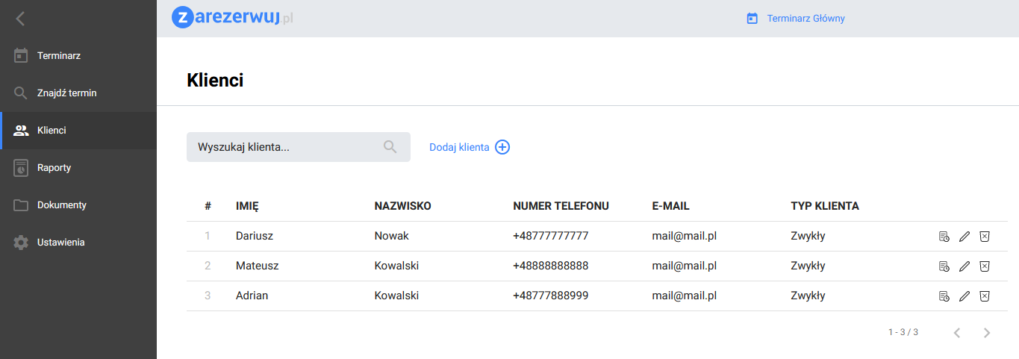Go to previous page of clients
The image size is (1019, 359).
[957, 333]
